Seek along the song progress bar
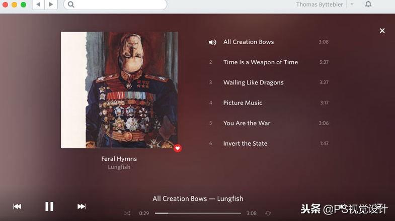Screen dimensions: 395x221 [198, 213]
